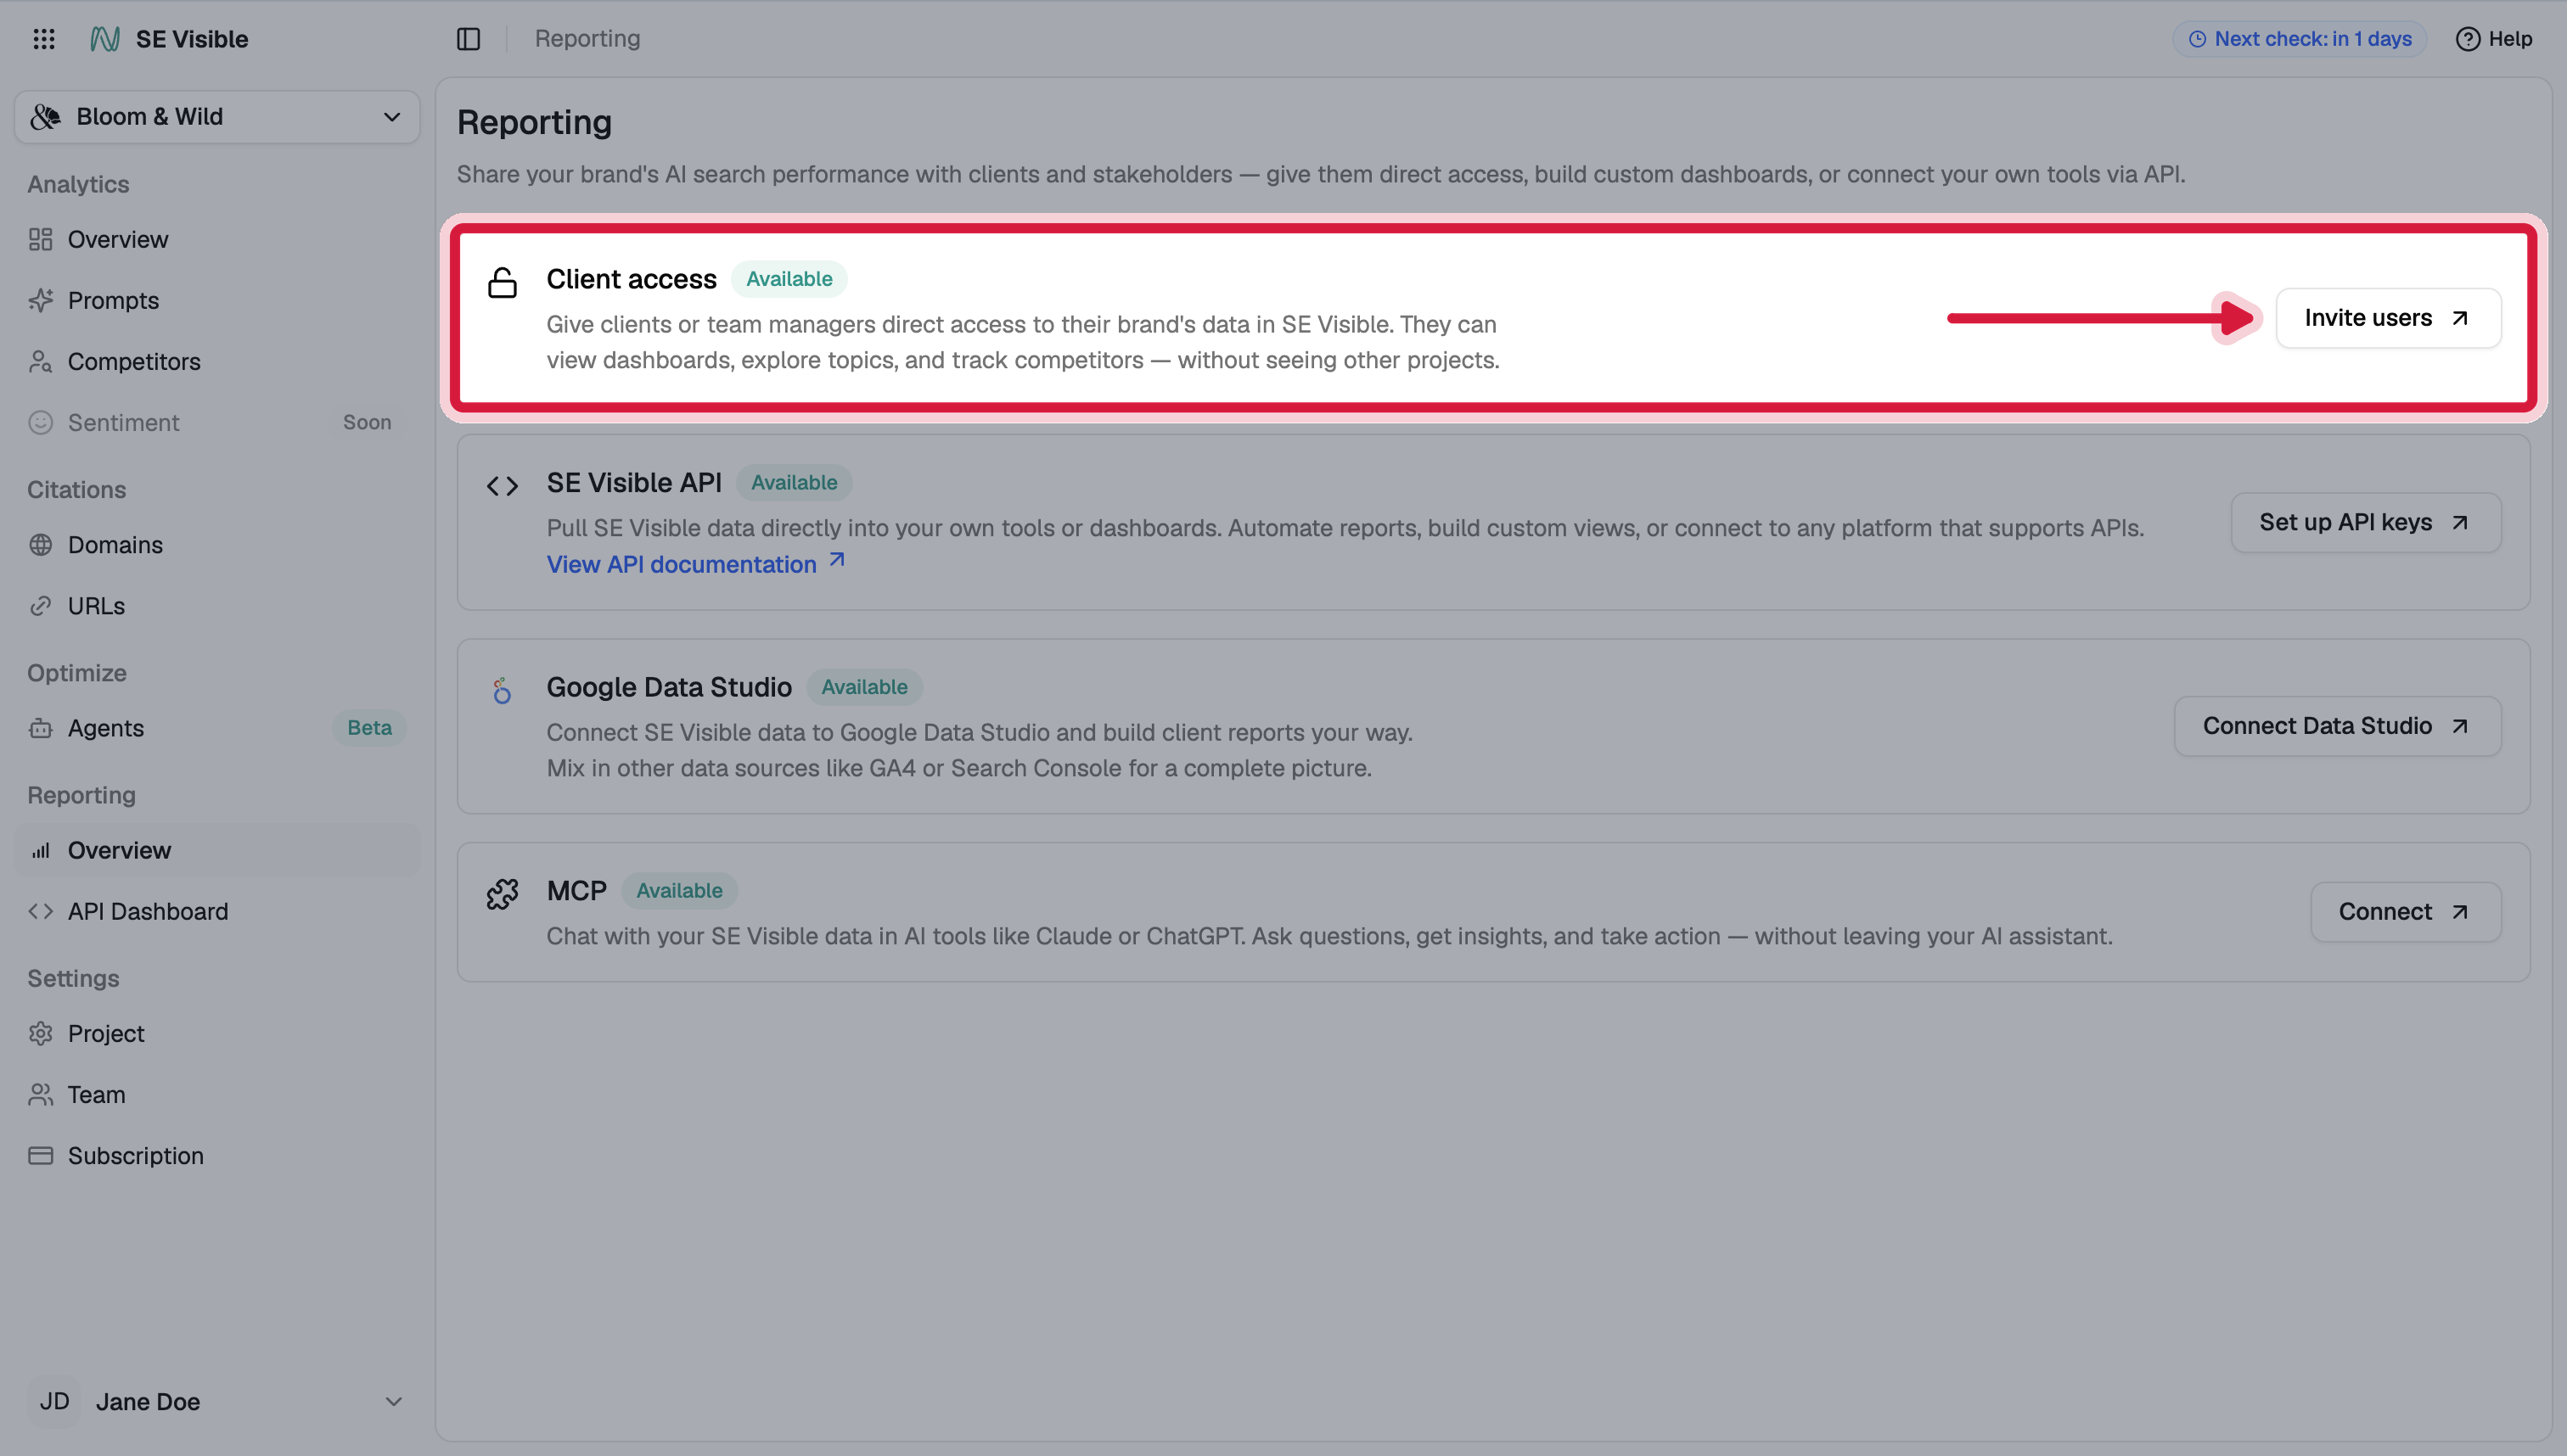
Task: Click the Google Data Studio icon
Action: (x=503, y=690)
